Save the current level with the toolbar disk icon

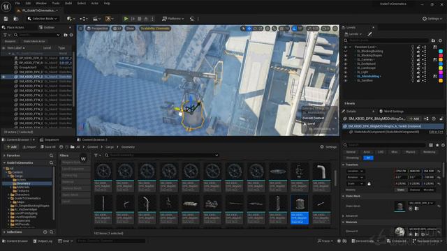[6, 19]
